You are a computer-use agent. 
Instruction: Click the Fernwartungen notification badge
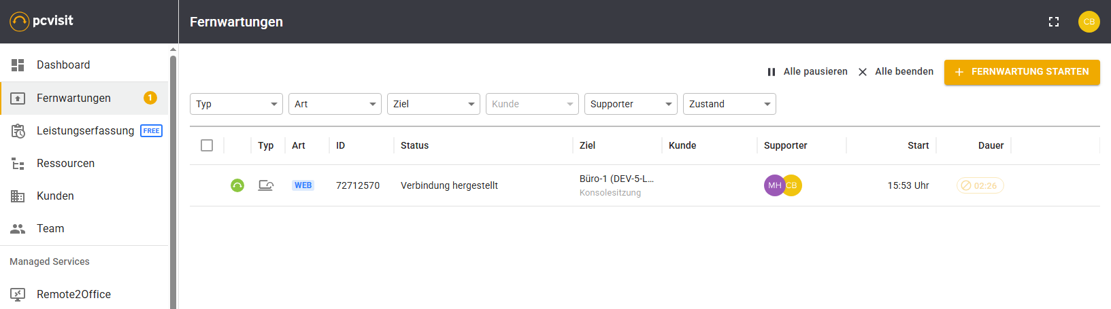tap(150, 98)
